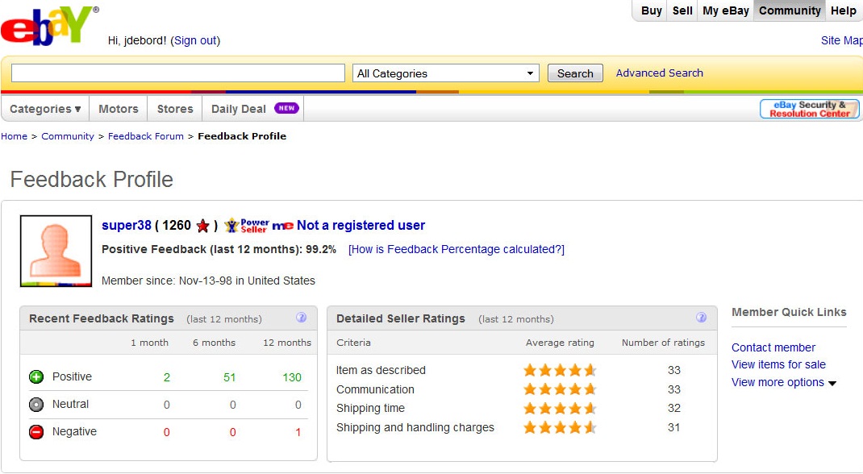Click the NEW badge beside Daily Deal
863x474 pixels.
(x=286, y=108)
